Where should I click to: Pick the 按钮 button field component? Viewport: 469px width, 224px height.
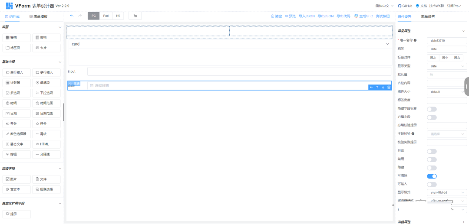coord(17,155)
